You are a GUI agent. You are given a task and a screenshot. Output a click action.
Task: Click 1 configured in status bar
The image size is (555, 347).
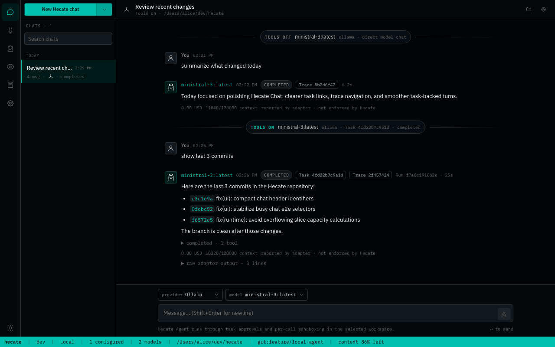(107, 342)
